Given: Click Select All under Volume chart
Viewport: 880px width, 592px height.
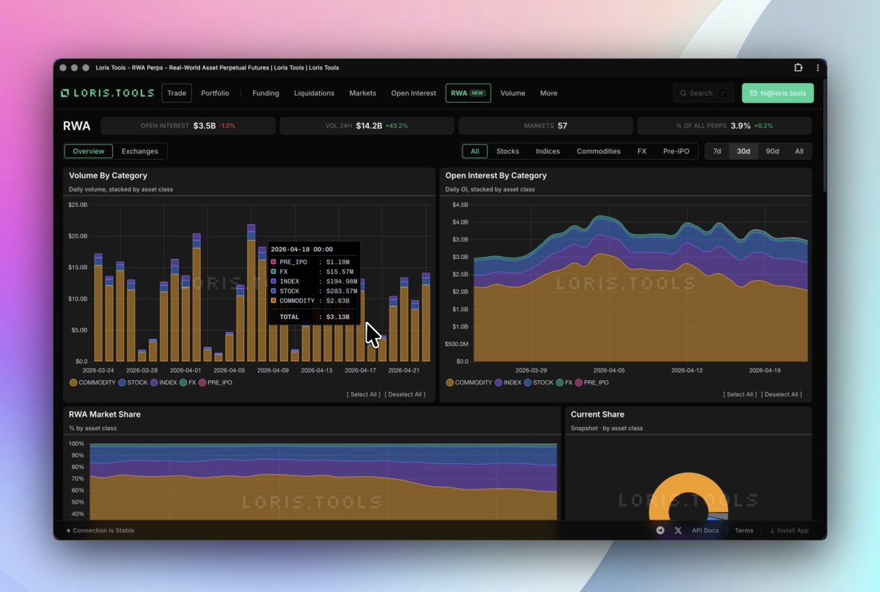Looking at the screenshot, I should [x=364, y=395].
